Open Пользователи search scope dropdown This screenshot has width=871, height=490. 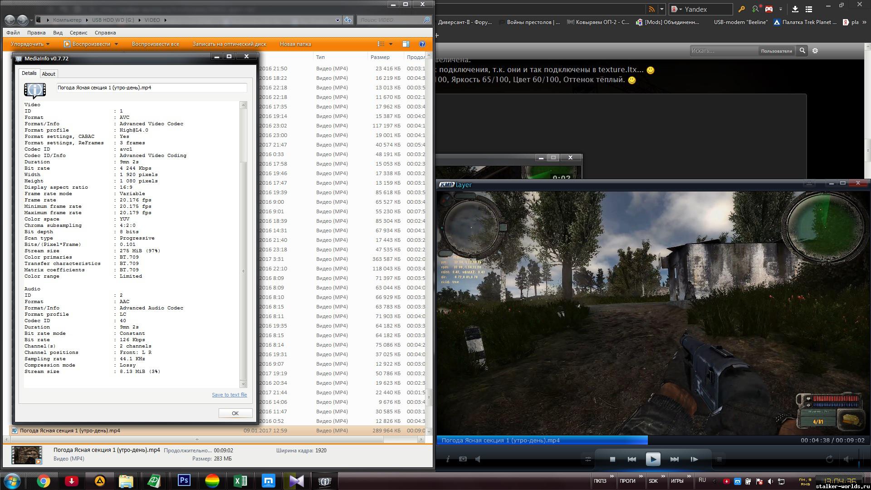click(x=777, y=51)
